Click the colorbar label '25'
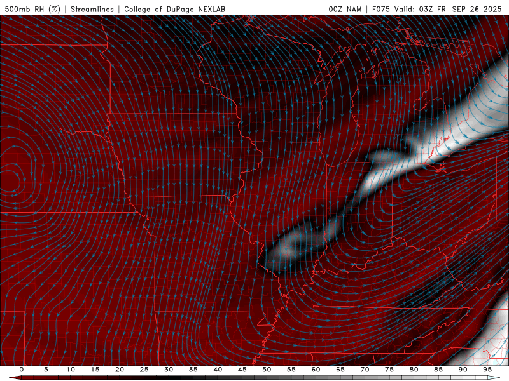 (x=144, y=370)
